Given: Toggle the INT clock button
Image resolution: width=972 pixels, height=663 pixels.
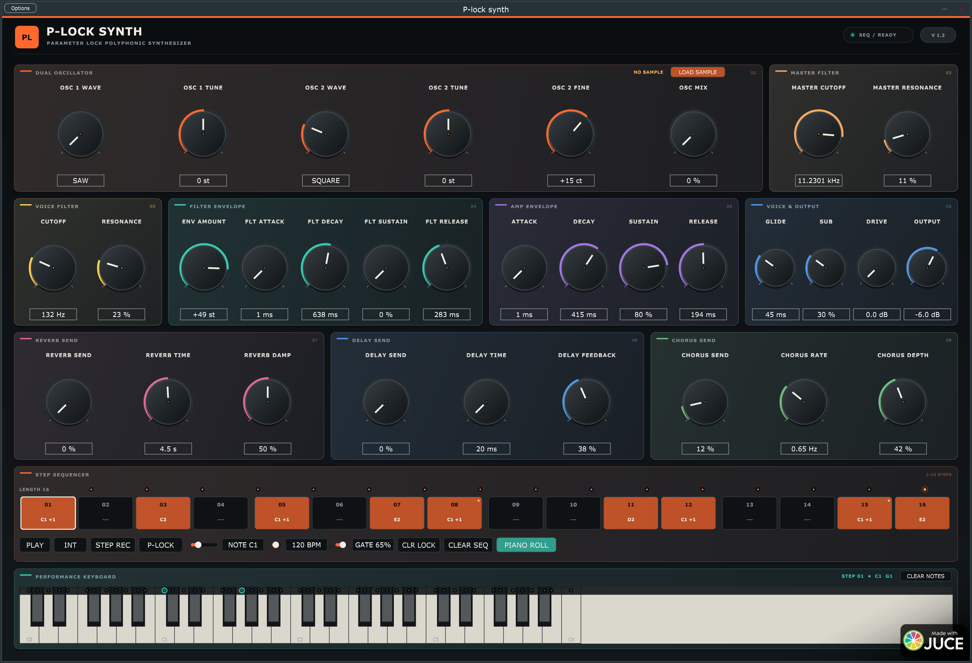Looking at the screenshot, I should pos(70,545).
